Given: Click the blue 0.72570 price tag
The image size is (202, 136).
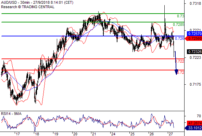Looking at the screenshot, I should [194, 34].
